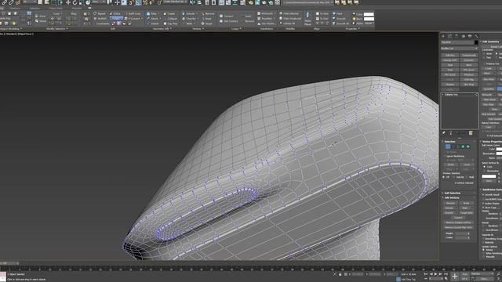Click Play Animation button
This screenshot has width=502, height=282.
(436, 274)
